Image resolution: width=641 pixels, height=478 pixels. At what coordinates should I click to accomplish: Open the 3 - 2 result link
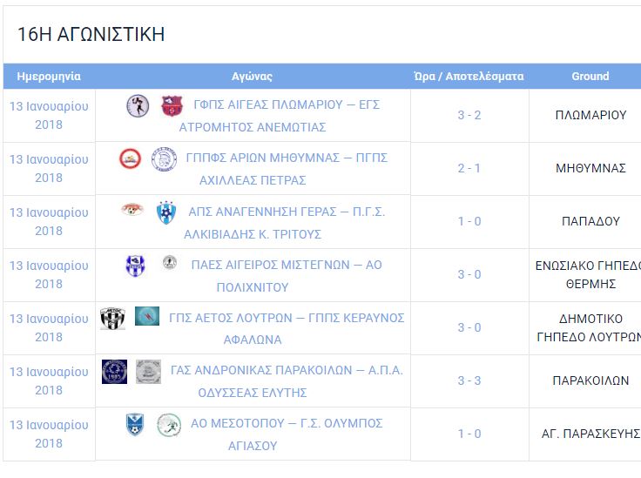pyautogui.click(x=469, y=115)
